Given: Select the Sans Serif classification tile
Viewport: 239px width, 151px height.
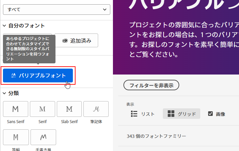Looking at the screenshot, I should pyautogui.click(x=15, y=109).
